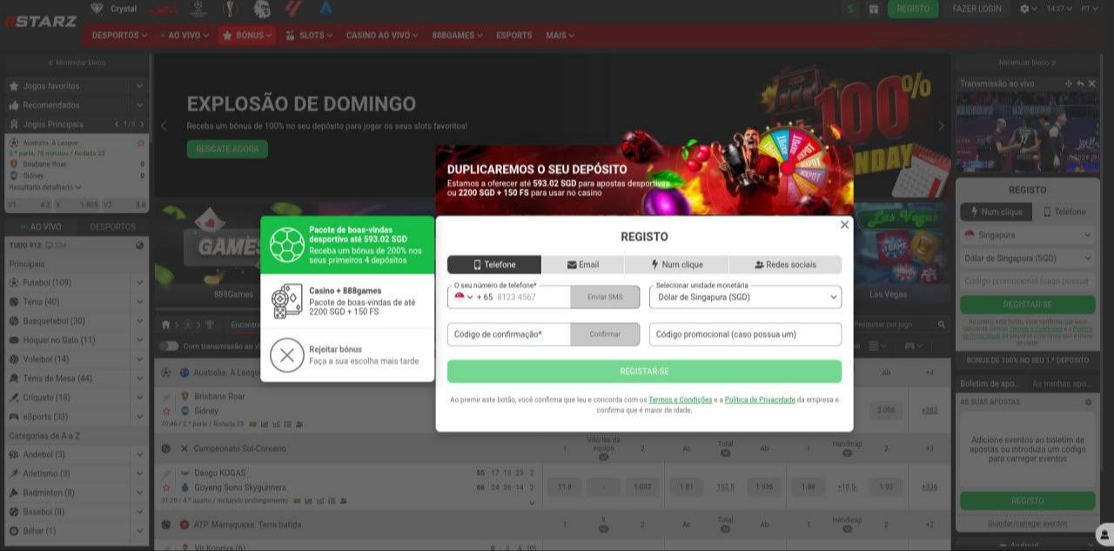
Task: Click the star icon beside Jogos favoritos
Action: pyautogui.click(x=14, y=86)
